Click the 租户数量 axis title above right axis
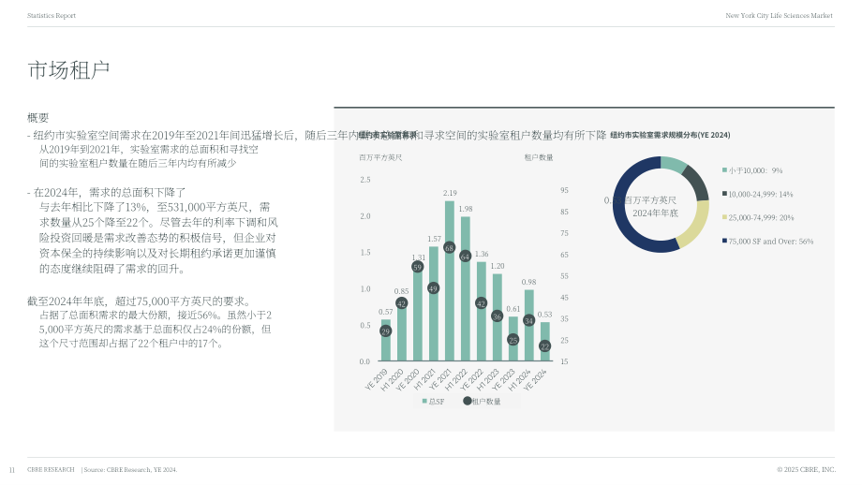862x485 pixels. (538, 157)
